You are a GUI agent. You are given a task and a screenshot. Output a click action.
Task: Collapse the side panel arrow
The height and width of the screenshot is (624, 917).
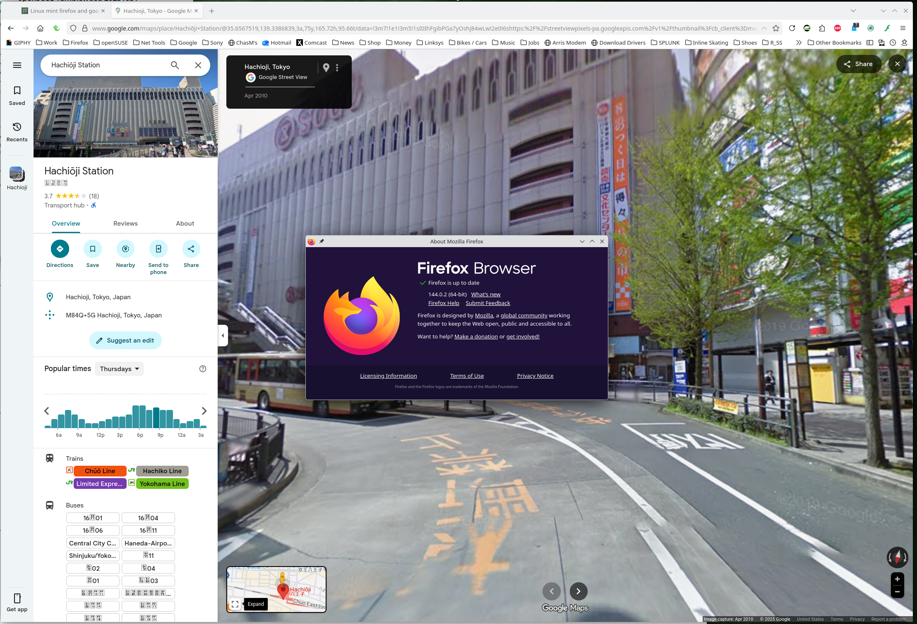click(x=223, y=336)
